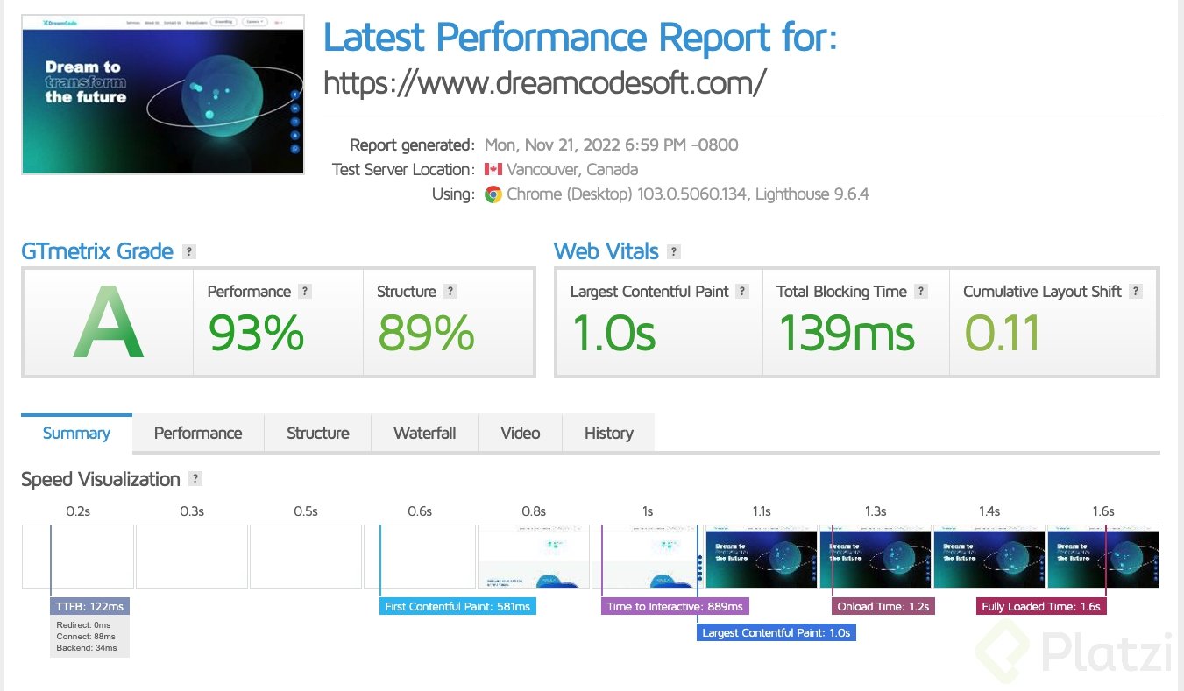1184x691 pixels.
Task: Click the 0.5s filmstrip frame
Action: click(x=306, y=556)
